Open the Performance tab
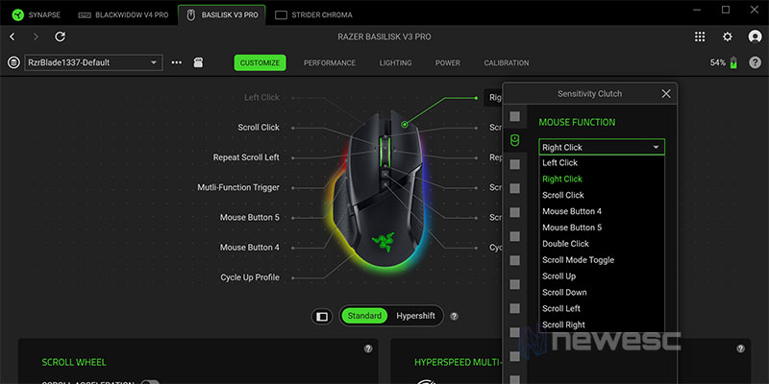 click(330, 62)
